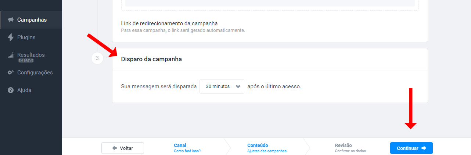Image resolution: width=471 pixels, height=155 pixels.
Task: Open the 30 minutos delay dropdown
Action: tap(222, 86)
